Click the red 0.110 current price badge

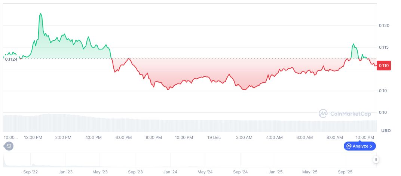pyautogui.click(x=384, y=66)
